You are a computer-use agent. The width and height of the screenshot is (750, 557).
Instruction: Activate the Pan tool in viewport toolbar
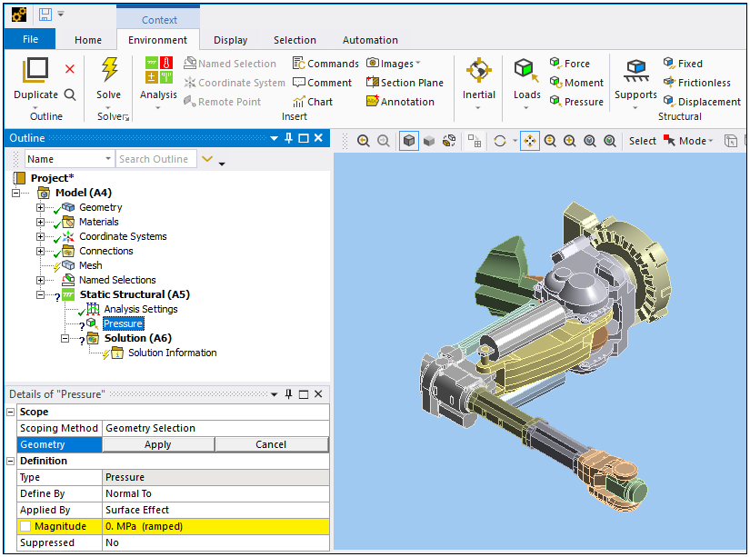point(529,141)
